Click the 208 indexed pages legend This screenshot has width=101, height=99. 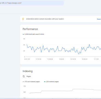pos(51,81)
